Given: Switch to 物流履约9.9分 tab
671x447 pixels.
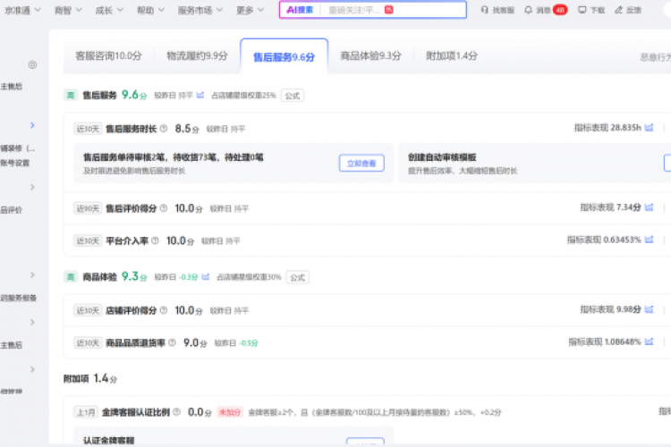Looking at the screenshot, I should coord(198,55).
